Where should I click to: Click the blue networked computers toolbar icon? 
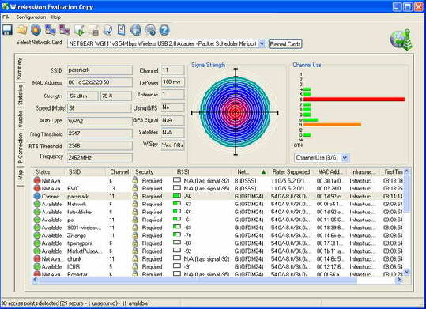click(51, 29)
